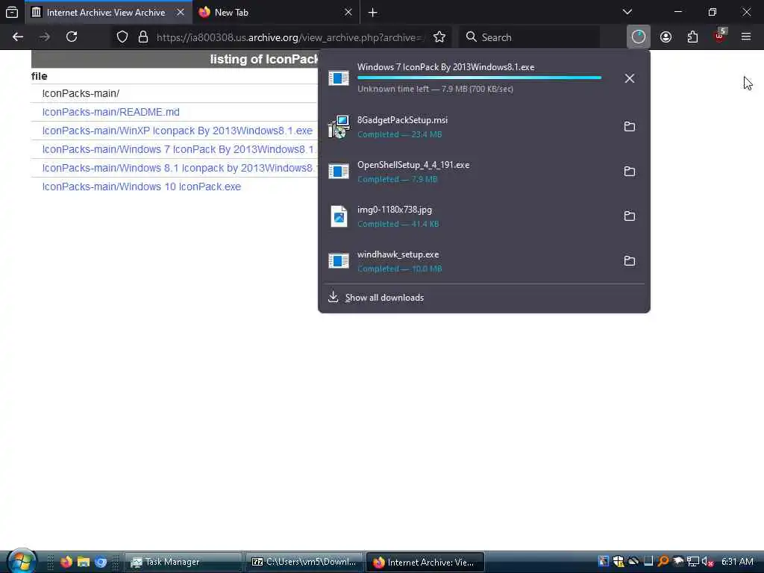Viewport: 764px width, 573px height.
Task: Click the orange magnifier tray icon
Action: pyautogui.click(x=663, y=562)
